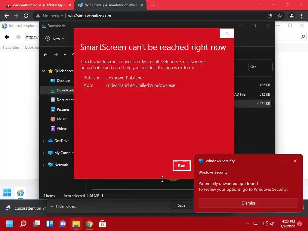
Task: Click the volume icon in tray
Action: pyautogui.click(x=273, y=224)
